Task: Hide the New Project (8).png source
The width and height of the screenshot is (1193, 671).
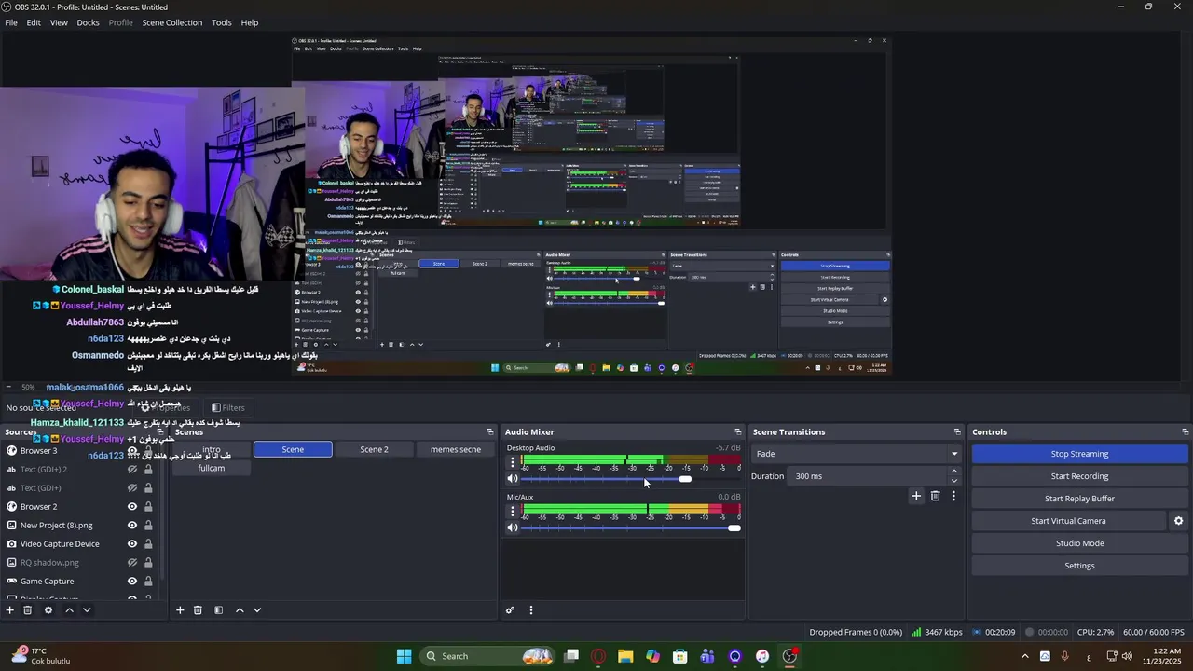Action: pos(132,526)
